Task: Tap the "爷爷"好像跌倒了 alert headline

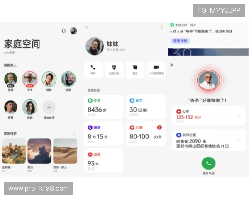Action: 207,100
